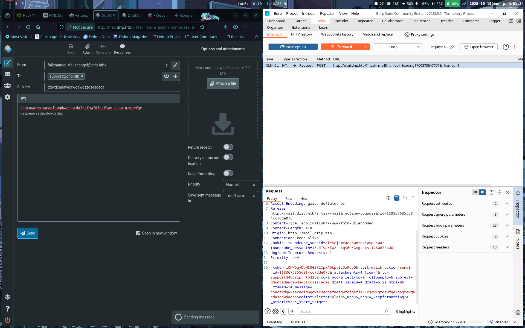Open the Responses speech bubble icon

[x=122, y=46]
